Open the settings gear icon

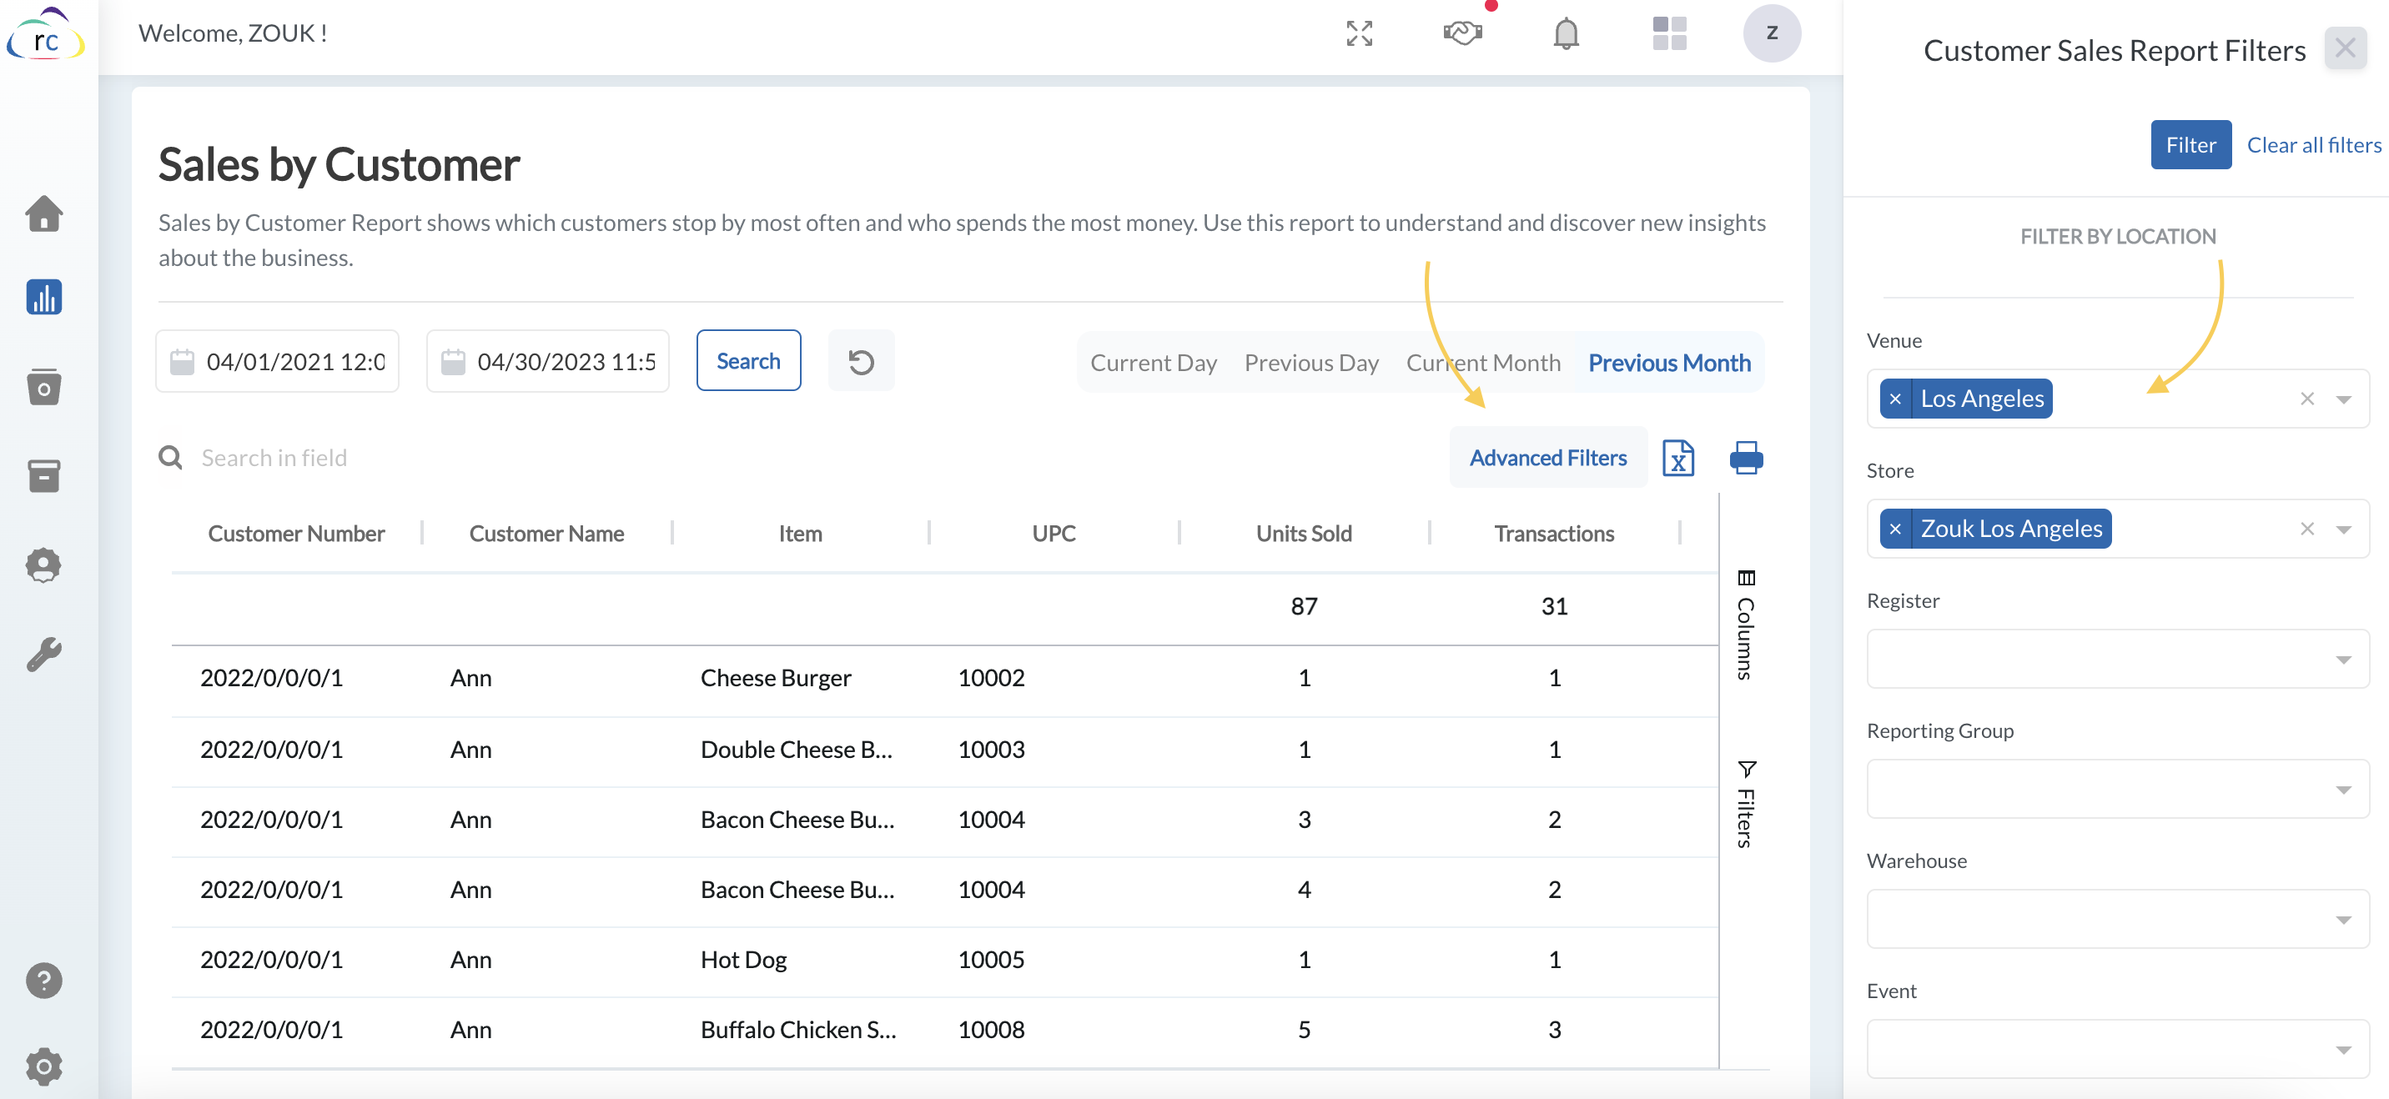[43, 1066]
